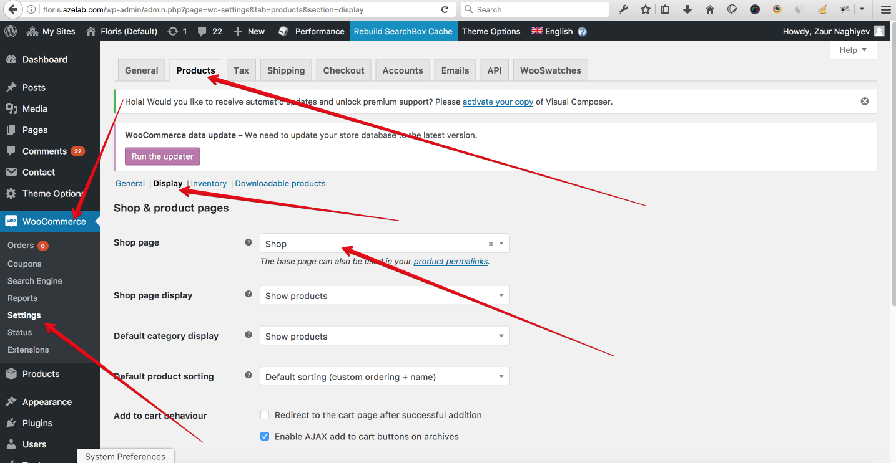The width and height of the screenshot is (896, 463).
Task: Open the WooSwatches settings tab
Action: pyautogui.click(x=551, y=70)
